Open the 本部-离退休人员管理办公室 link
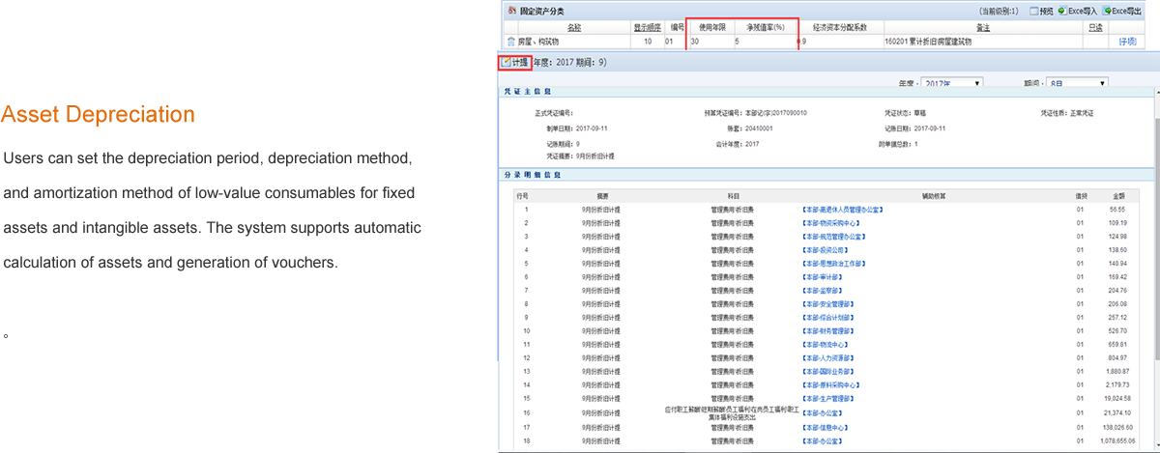1160x453 pixels. point(843,209)
